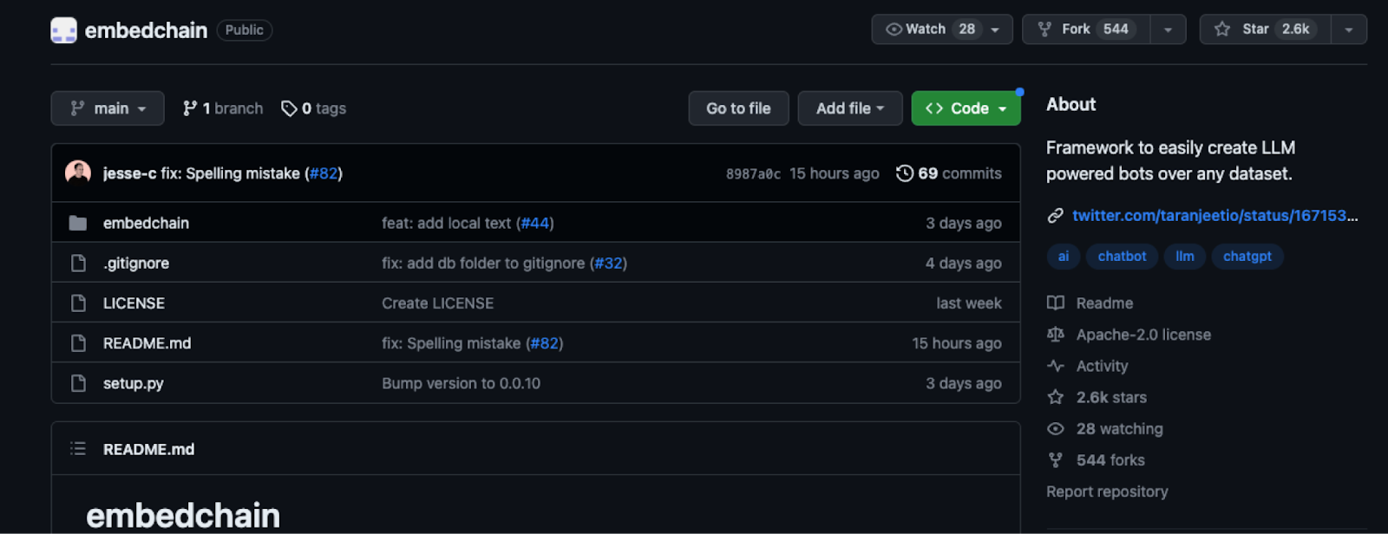Click the fork icon beside 544 forks
The image size is (1388, 534).
1056,460
